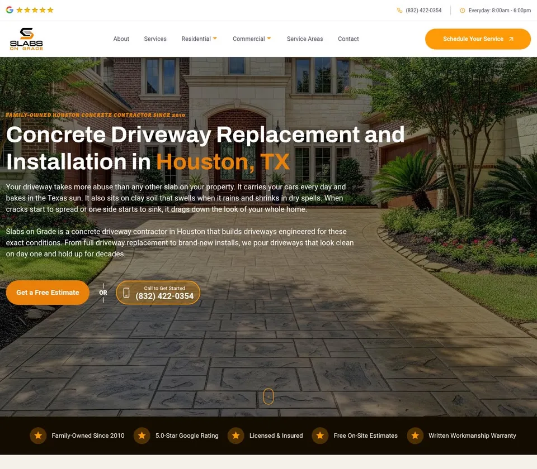Open the Contact menu item
The image size is (537, 469).
348,39
